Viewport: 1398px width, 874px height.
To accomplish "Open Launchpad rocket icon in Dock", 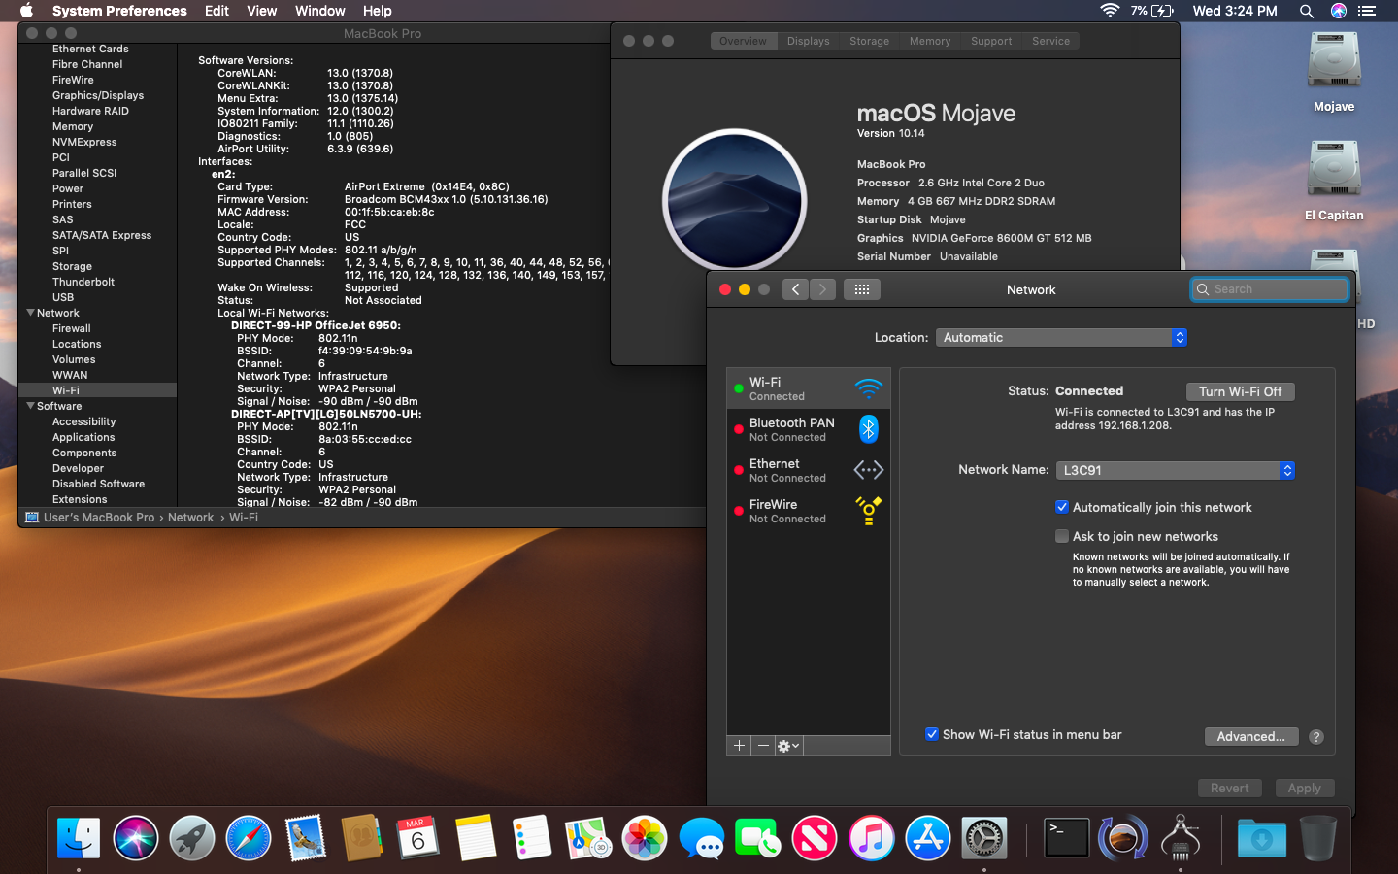I will pos(192,838).
